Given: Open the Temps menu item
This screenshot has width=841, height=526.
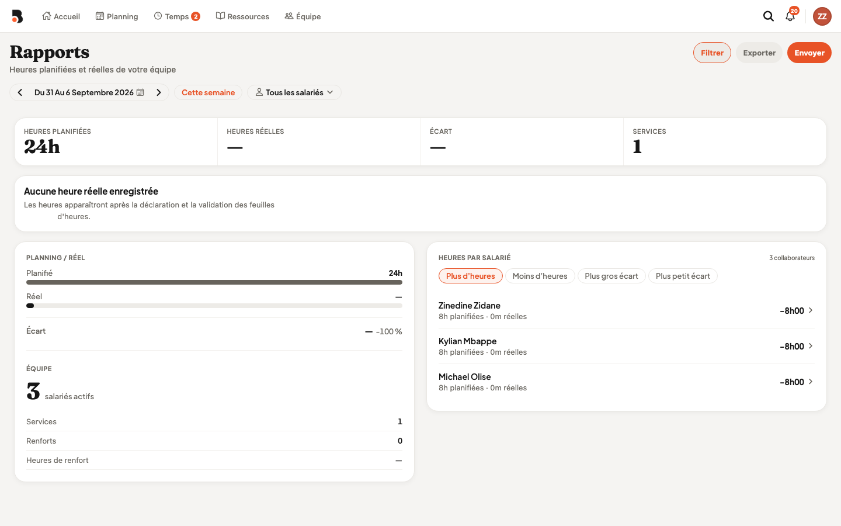Looking at the screenshot, I should coord(177,16).
